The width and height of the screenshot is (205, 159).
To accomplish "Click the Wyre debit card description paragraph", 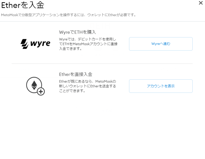I will pyautogui.click(x=88, y=44).
